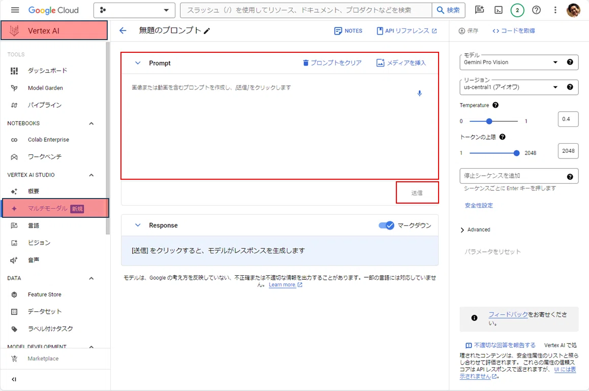Open the Duet AI chat icon
This screenshot has width=589, height=391.
tap(479, 10)
